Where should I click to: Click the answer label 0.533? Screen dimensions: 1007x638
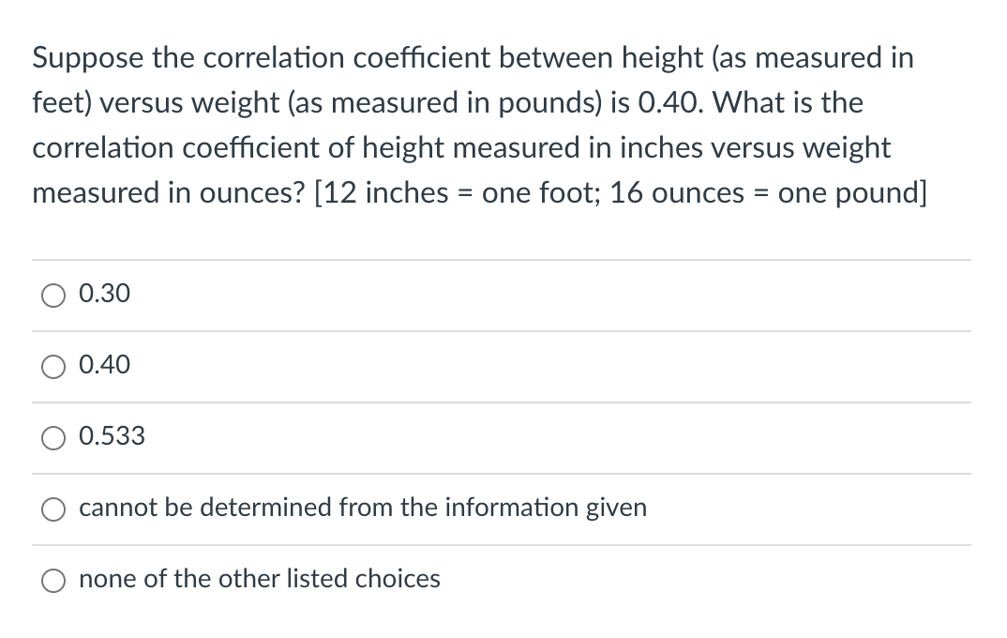(112, 435)
